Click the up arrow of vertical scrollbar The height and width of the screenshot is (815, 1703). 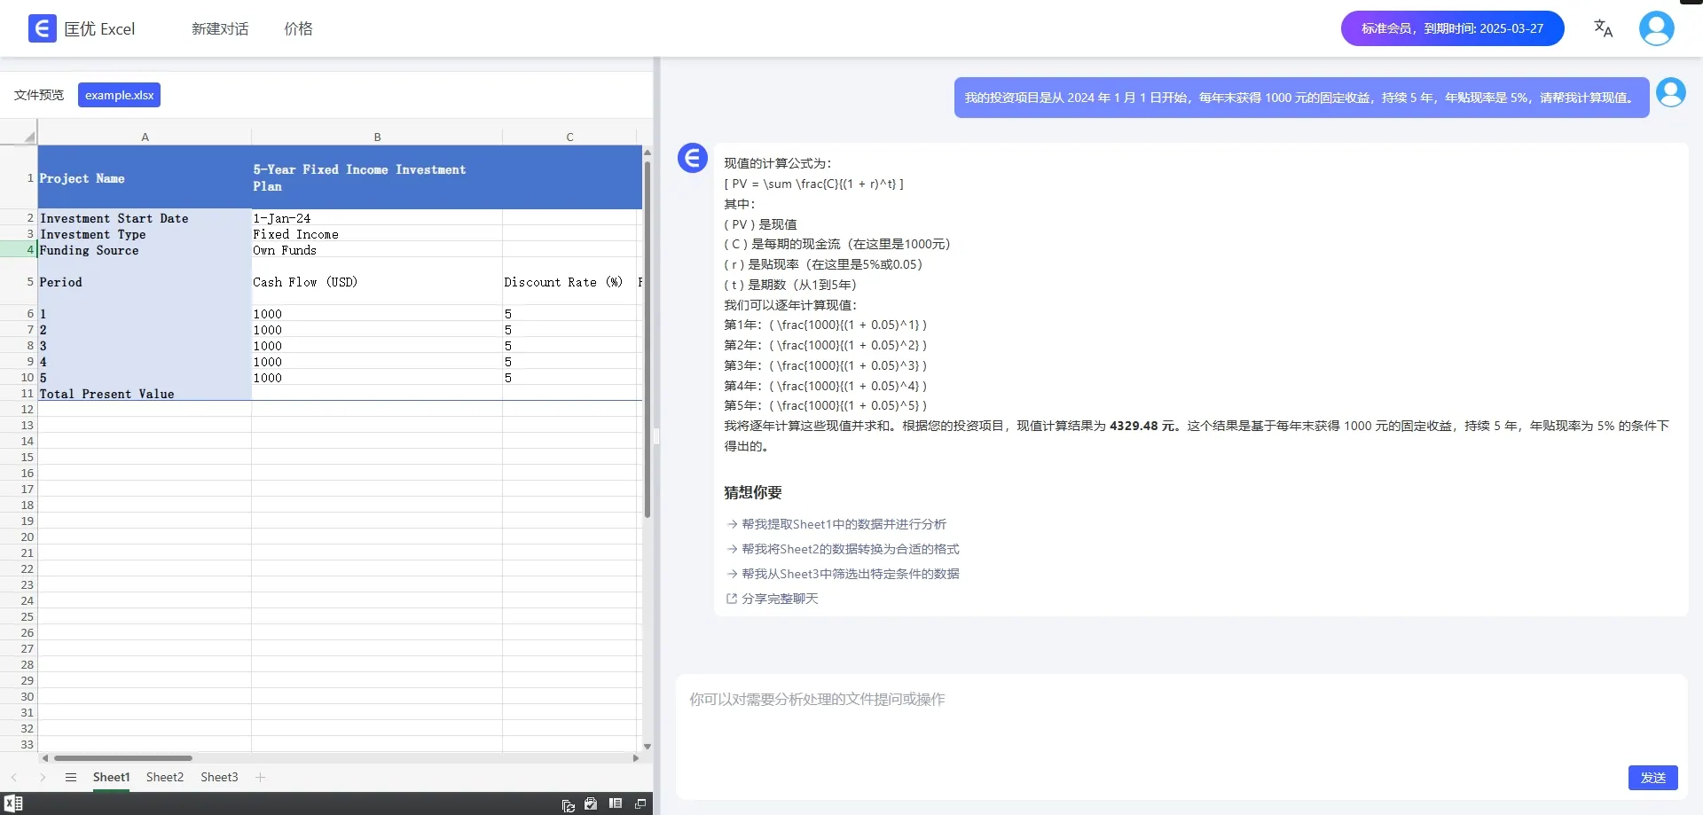click(x=647, y=153)
